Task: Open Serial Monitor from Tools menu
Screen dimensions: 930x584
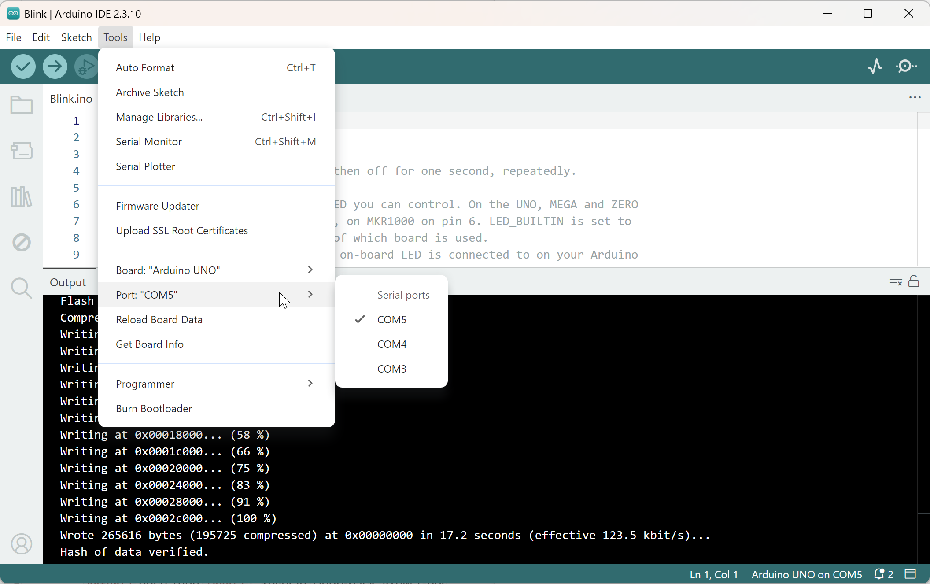Action: click(217, 141)
